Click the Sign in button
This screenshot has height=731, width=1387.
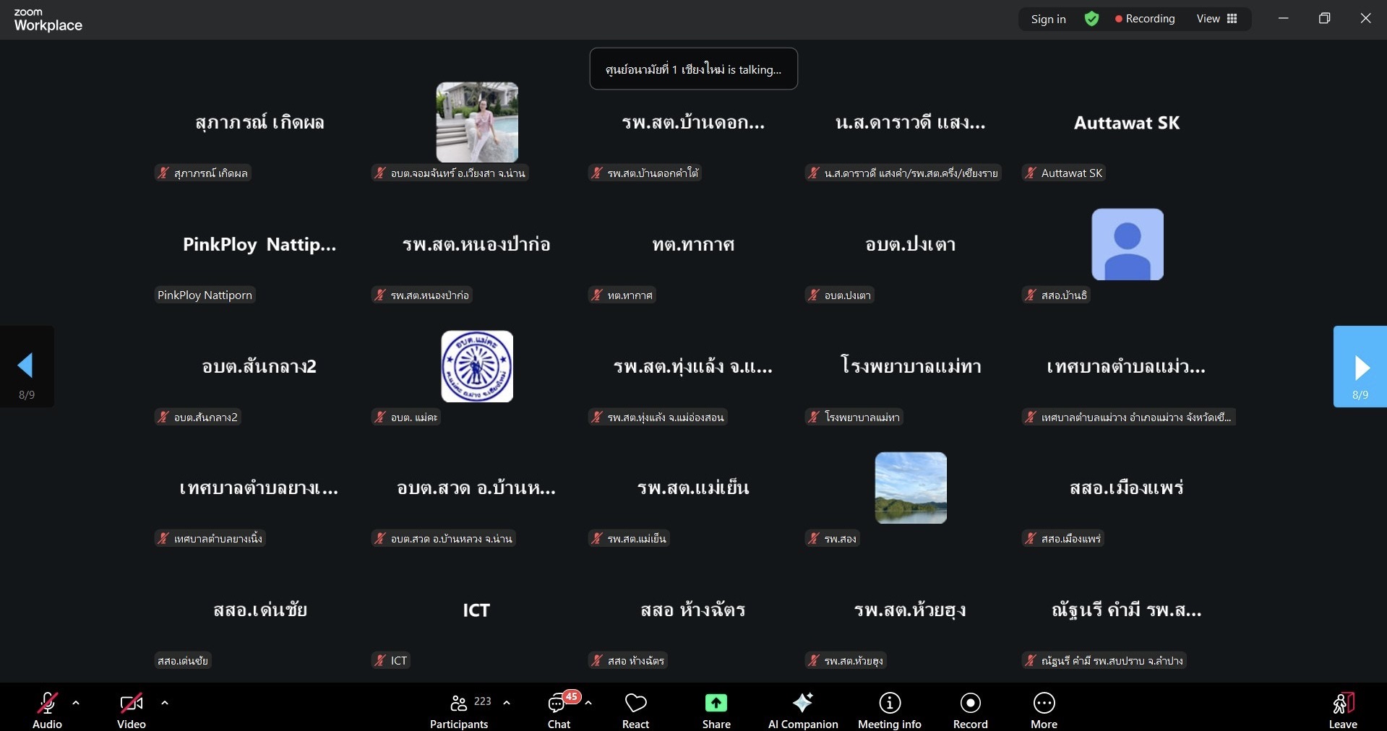point(1048,19)
